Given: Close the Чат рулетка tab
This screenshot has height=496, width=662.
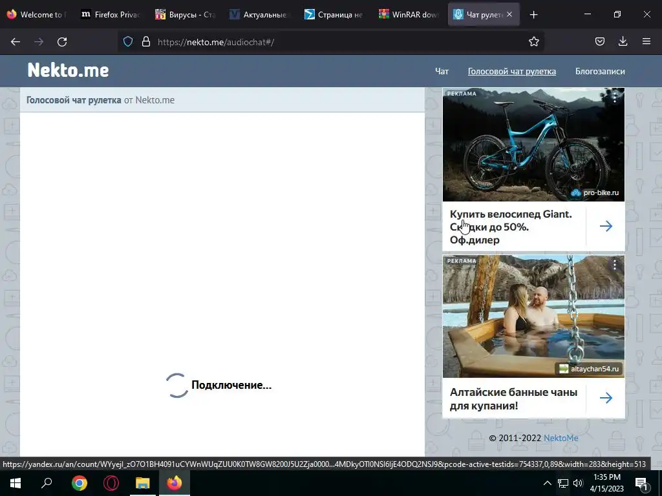Looking at the screenshot, I should click(x=509, y=14).
